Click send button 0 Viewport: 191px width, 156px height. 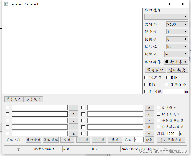click(74, 108)
